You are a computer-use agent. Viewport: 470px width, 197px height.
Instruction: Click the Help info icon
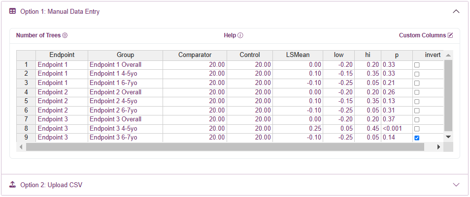(x=240, y=35)
